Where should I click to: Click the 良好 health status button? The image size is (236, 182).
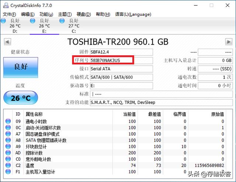tap(21, 66)
